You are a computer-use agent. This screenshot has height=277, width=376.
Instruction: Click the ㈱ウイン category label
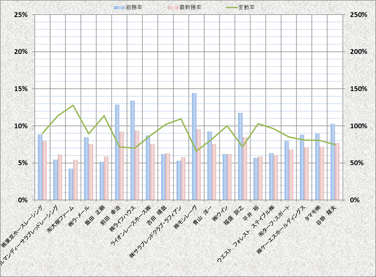coord(219,212)
